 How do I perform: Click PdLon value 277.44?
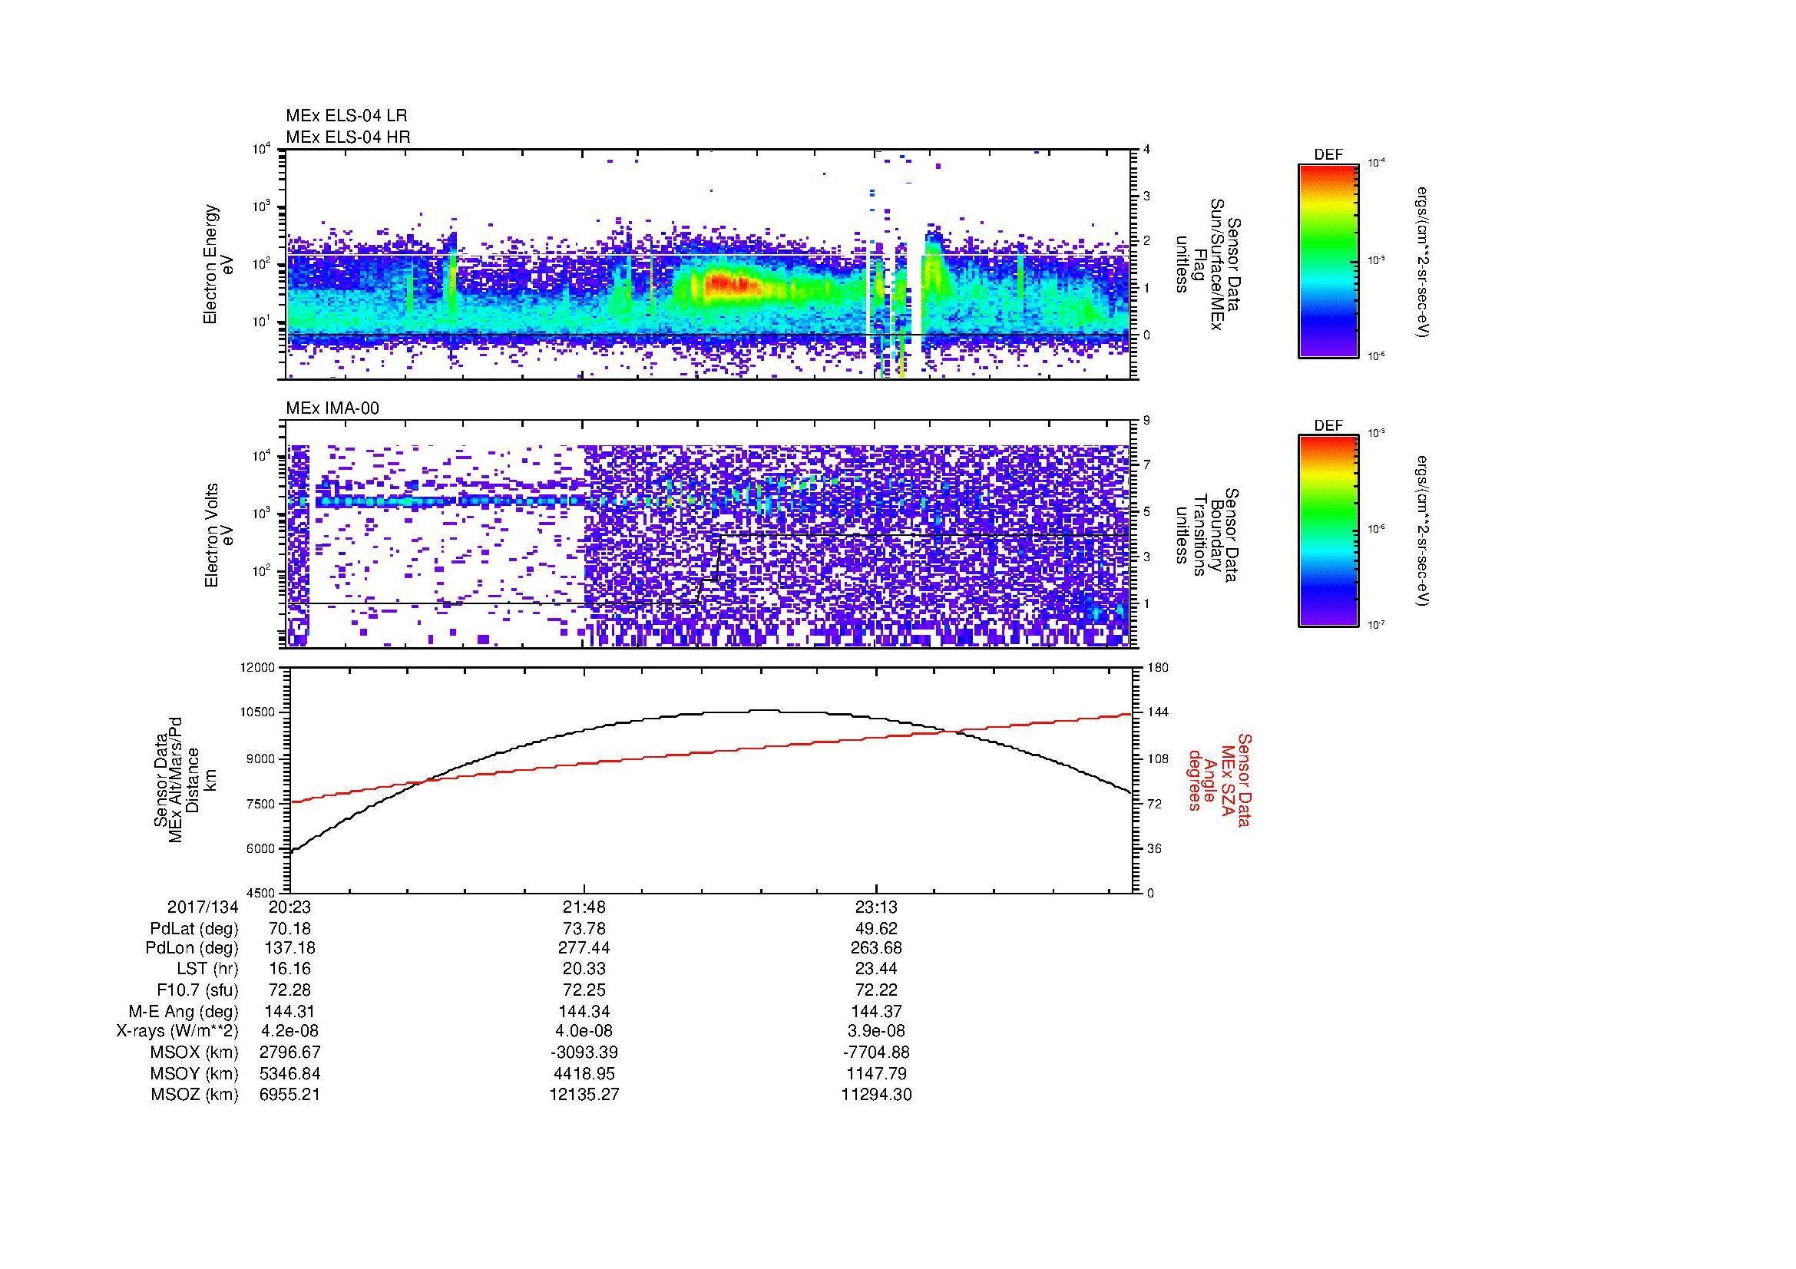coord(584,948)
